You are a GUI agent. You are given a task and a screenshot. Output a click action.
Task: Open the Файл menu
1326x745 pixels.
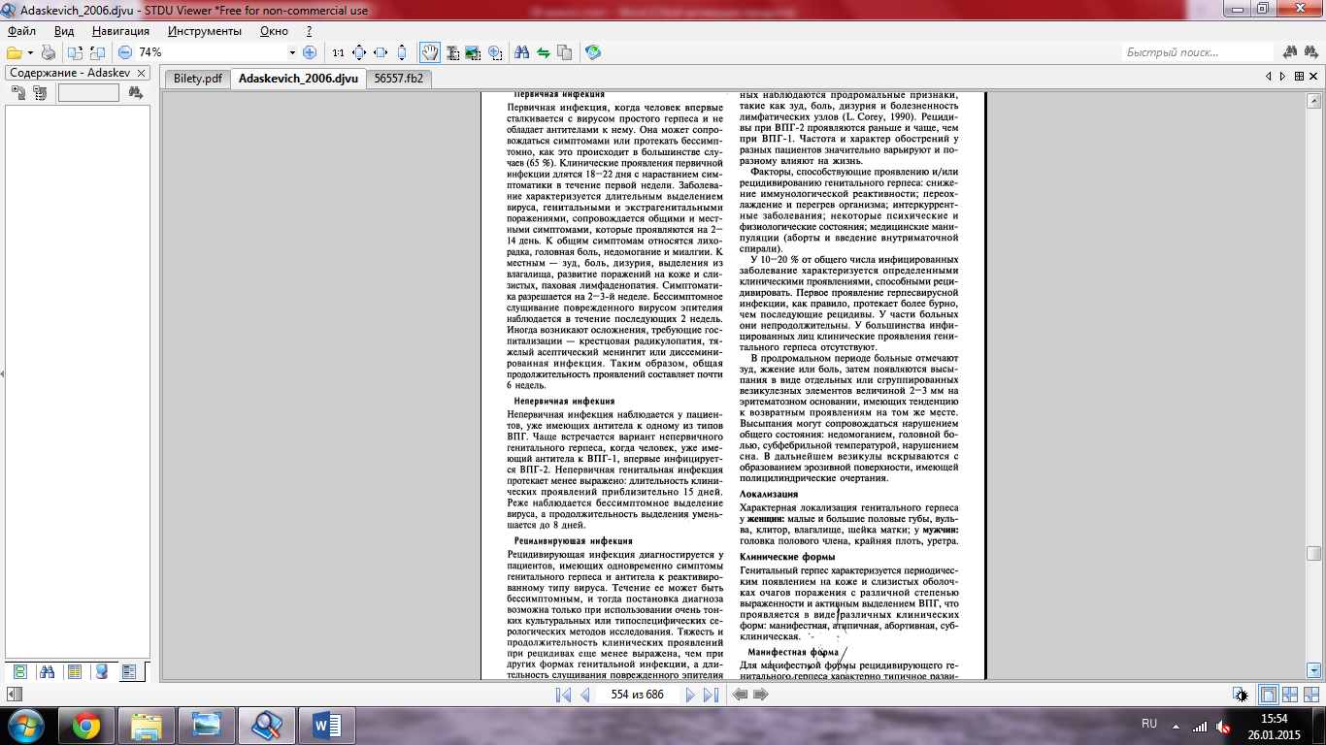(21, 30)
